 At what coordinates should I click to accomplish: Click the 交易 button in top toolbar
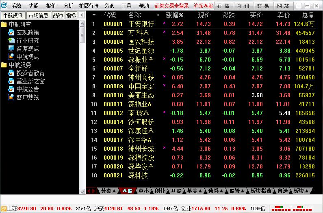pos(263,6)
